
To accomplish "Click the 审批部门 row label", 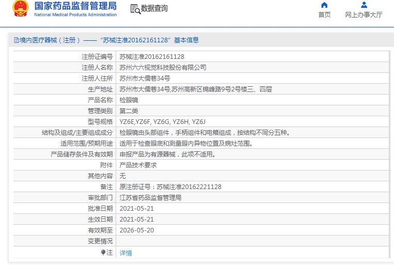I will tap(100, 197).
